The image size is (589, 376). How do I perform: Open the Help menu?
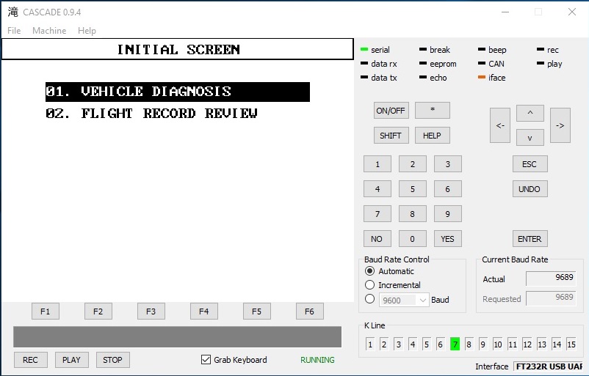[x=87, y=31]
